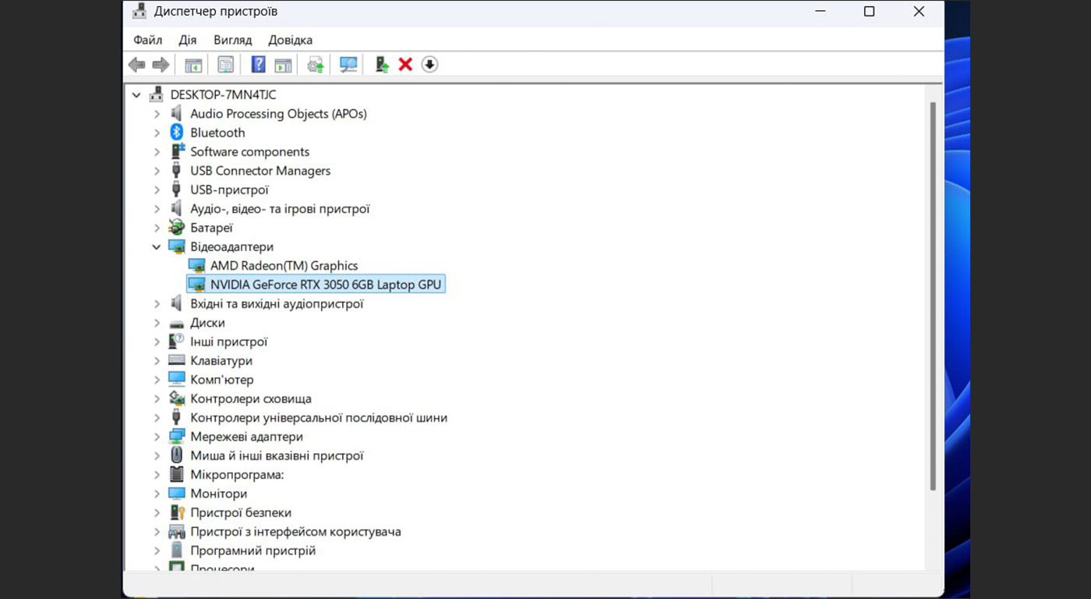Maximize the Диспетчер пристроїв window

coord(869,12)
